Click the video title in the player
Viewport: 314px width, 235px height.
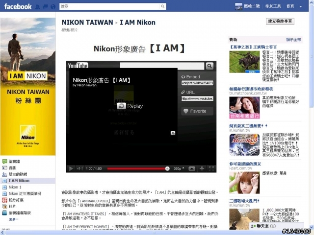pos(102,80)
